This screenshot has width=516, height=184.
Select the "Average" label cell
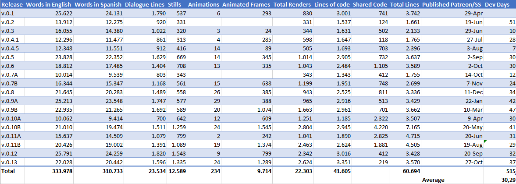click(452, 180)
